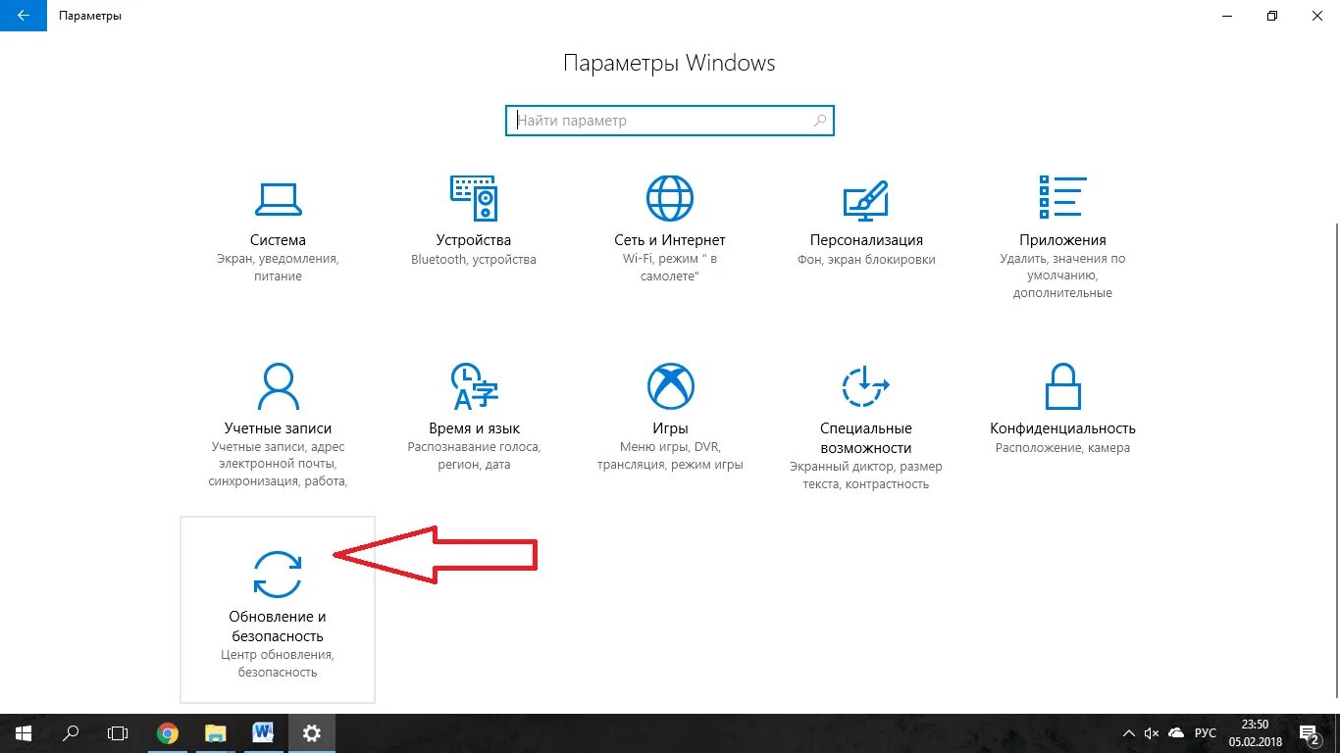Click the Устройства title text
Viewport: 1340px width, 753px height.
click(x=474, y=240)
